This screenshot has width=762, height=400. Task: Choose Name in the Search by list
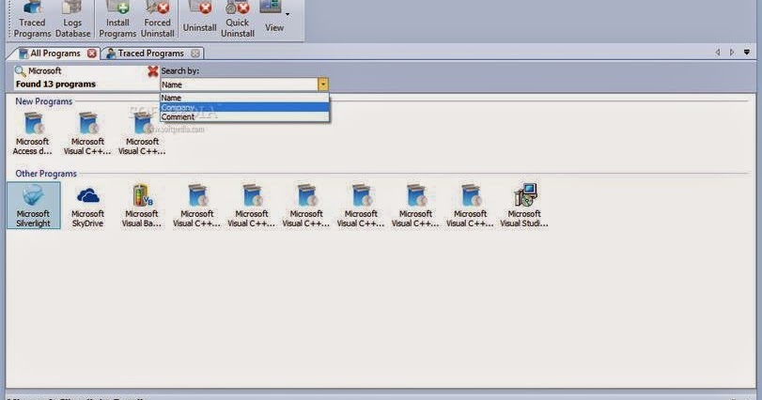click(244, 98)
